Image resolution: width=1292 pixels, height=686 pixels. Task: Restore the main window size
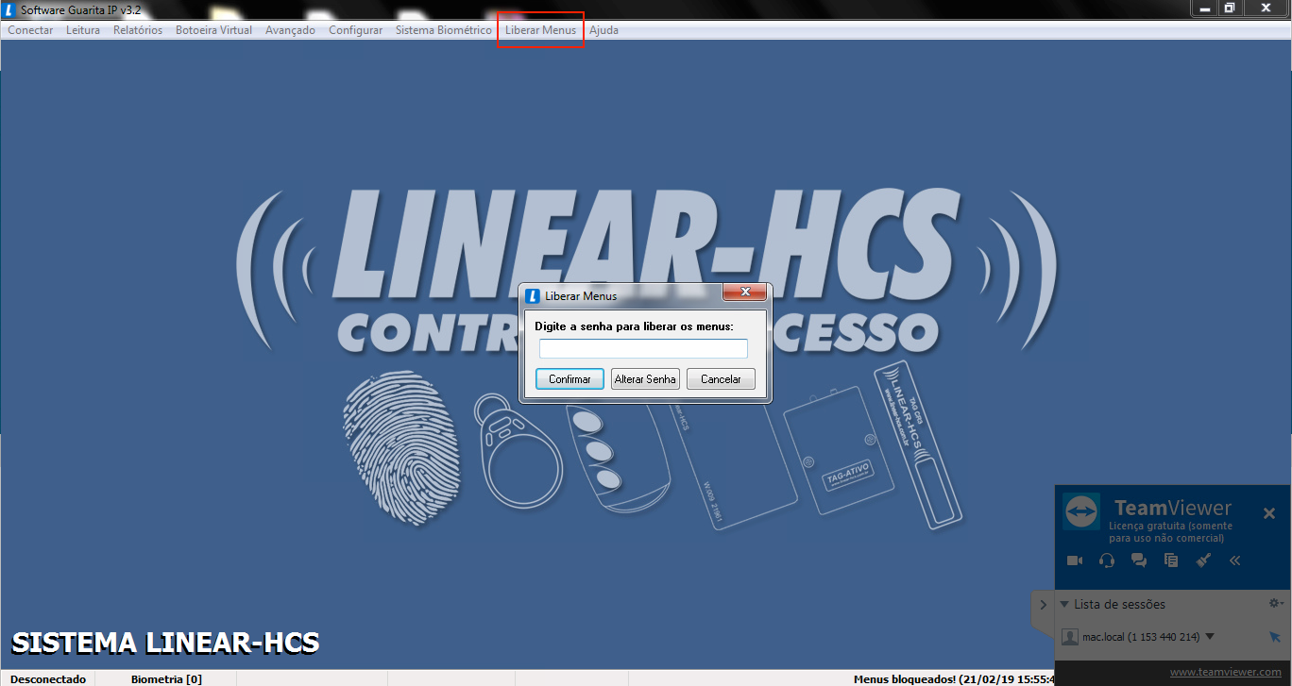pyautogui.click(x=1230, y=8)
